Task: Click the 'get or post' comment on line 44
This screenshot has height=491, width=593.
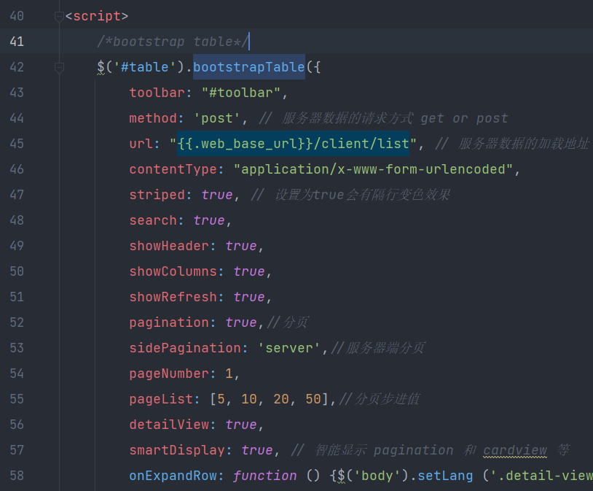Action: (464, 118)
